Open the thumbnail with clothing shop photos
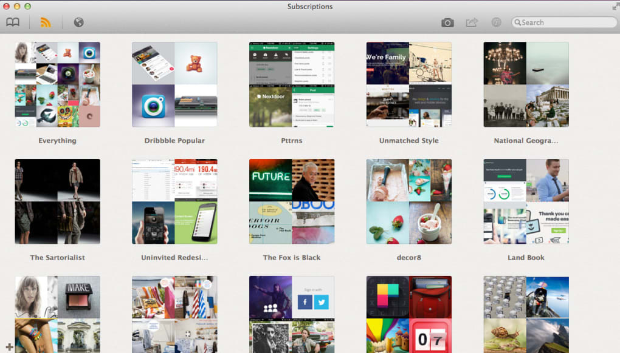620x353 pixels. (174, 314)
